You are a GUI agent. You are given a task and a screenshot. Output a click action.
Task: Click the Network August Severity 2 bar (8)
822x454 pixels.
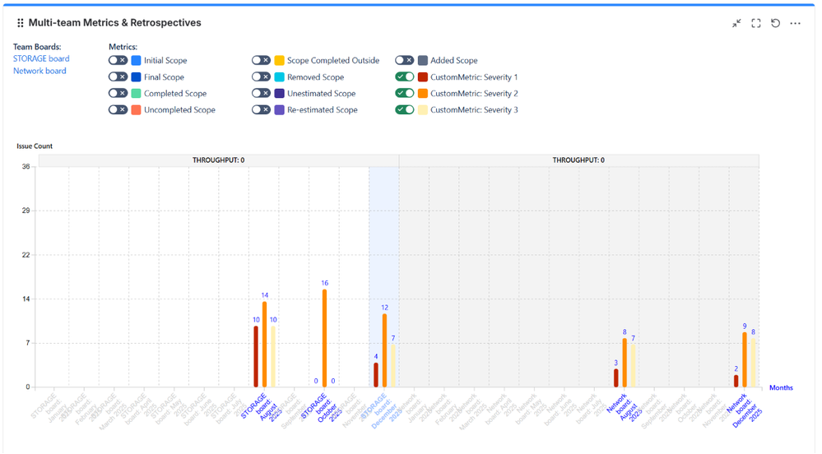[x=625, y=363]
